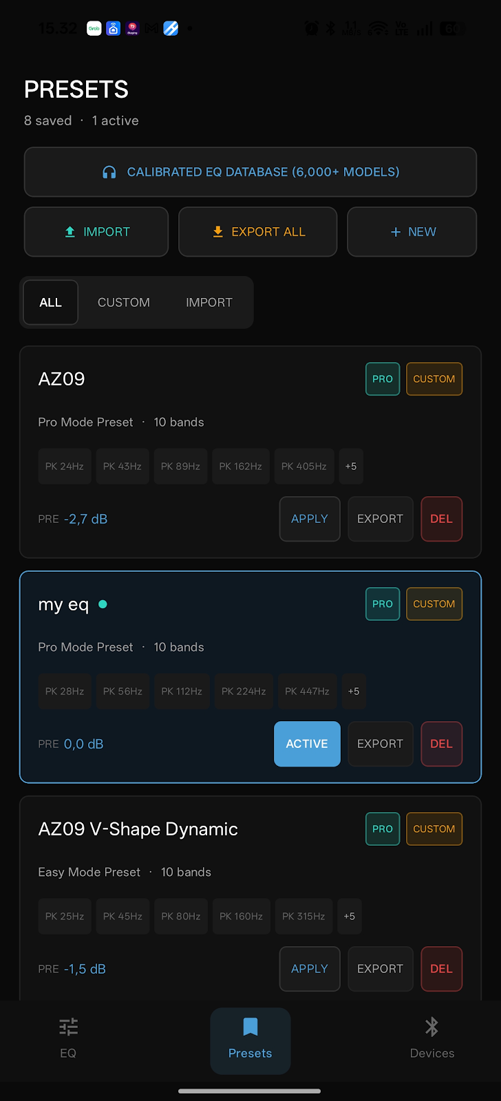This screenshot has height=1101, width=501.
Task: Delete the AZ09 preset
Action: pyautogui.click(x=441, y=519)
